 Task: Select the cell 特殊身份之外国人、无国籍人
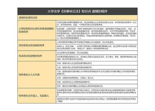37,96
